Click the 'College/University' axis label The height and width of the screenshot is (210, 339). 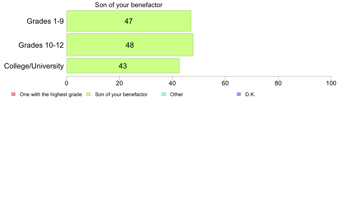tap(34, 66)
